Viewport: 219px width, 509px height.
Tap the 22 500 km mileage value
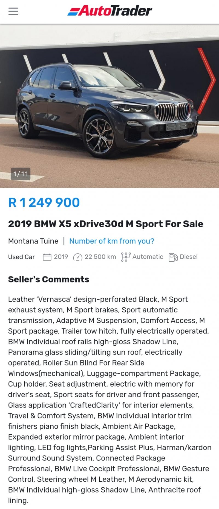pos(100,257)
